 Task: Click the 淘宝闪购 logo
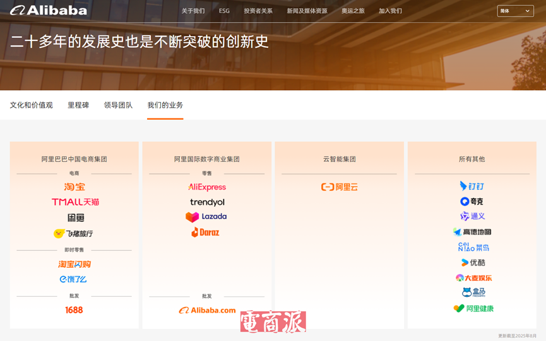(74, 264)
